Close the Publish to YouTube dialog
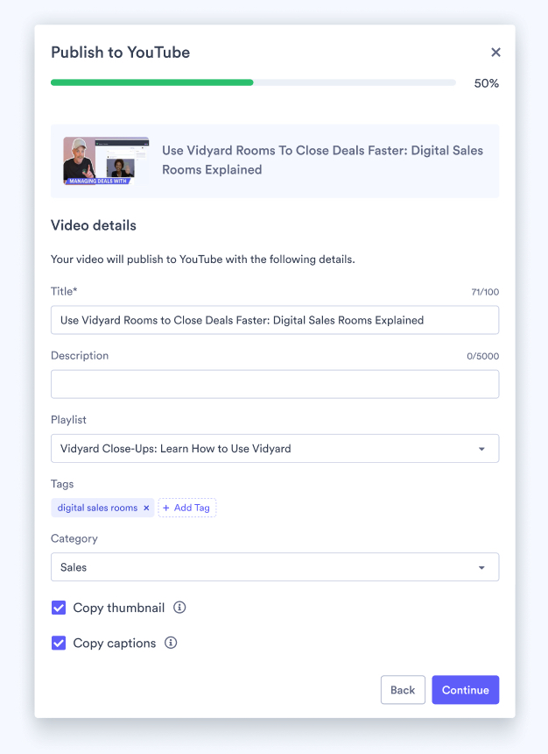 [x=495, y=52]
